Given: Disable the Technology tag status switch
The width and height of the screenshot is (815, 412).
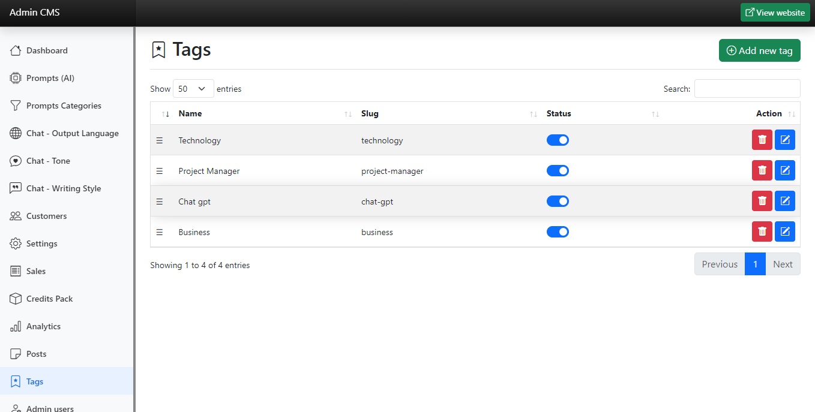Looking at the screenshot, I should (x=558, y=140).
